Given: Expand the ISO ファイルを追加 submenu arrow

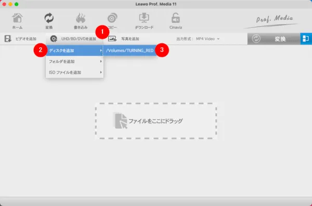Looking at the screenshot, I should click(101, 72).
